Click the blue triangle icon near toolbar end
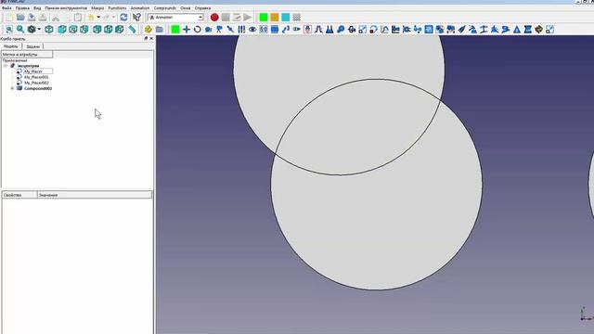The width and height of the screenshot is (594, 334). [x=517, y=29]
